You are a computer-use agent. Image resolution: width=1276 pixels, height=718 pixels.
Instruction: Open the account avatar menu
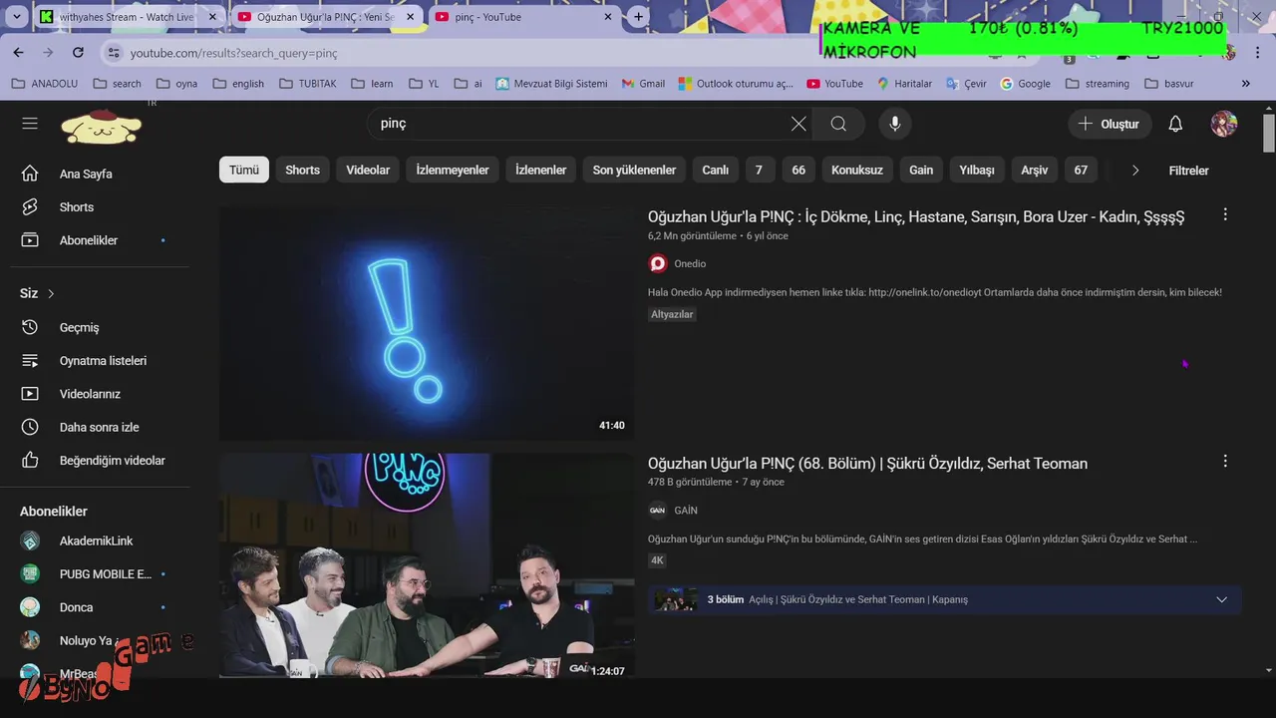click(x=1224, y=124)
